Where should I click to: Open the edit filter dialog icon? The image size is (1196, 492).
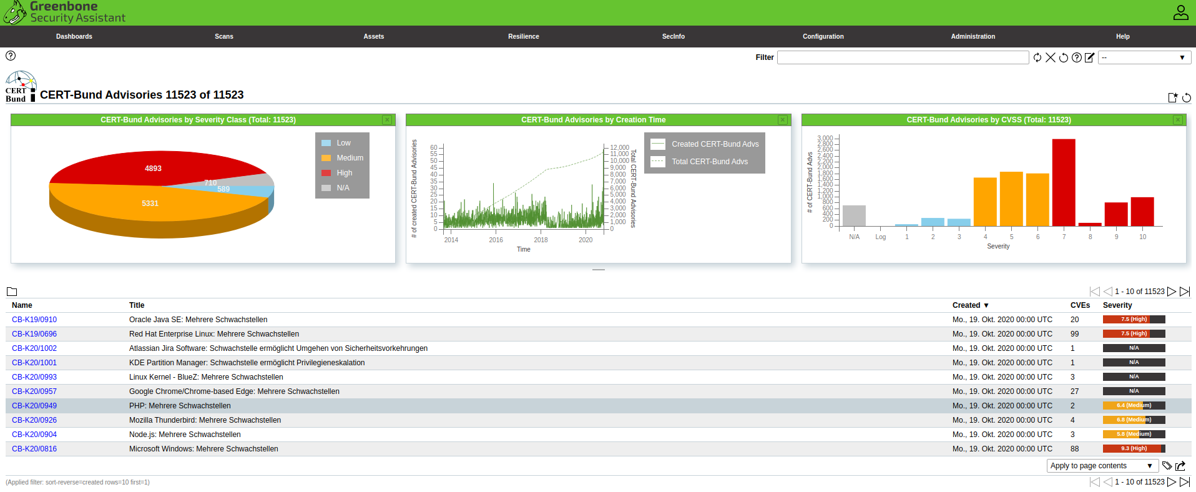[x=1090, y=57]
